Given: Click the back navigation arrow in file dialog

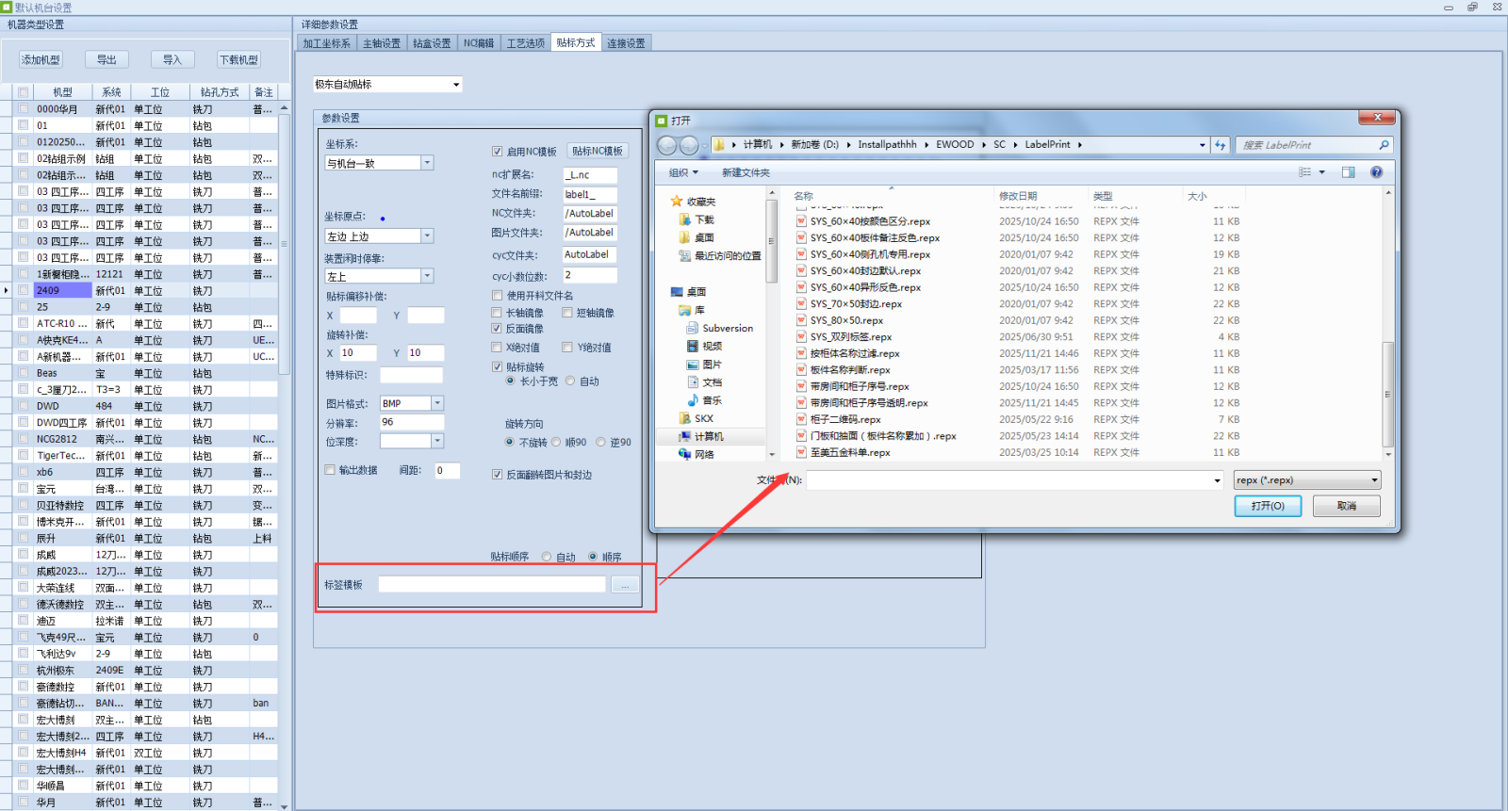Looking at the screenshot, I should coord(666,145).
